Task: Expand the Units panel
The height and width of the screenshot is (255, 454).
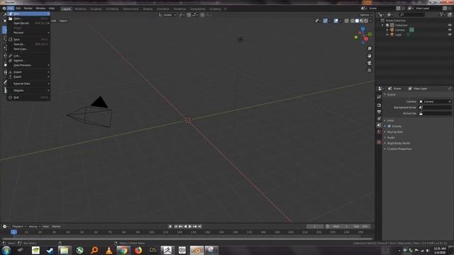Action: click(x=390, y=120)
